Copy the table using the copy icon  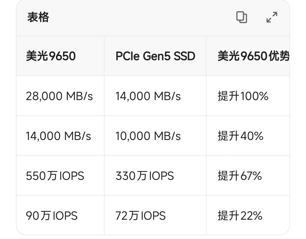pyautogui.click(x=241, y=17)
